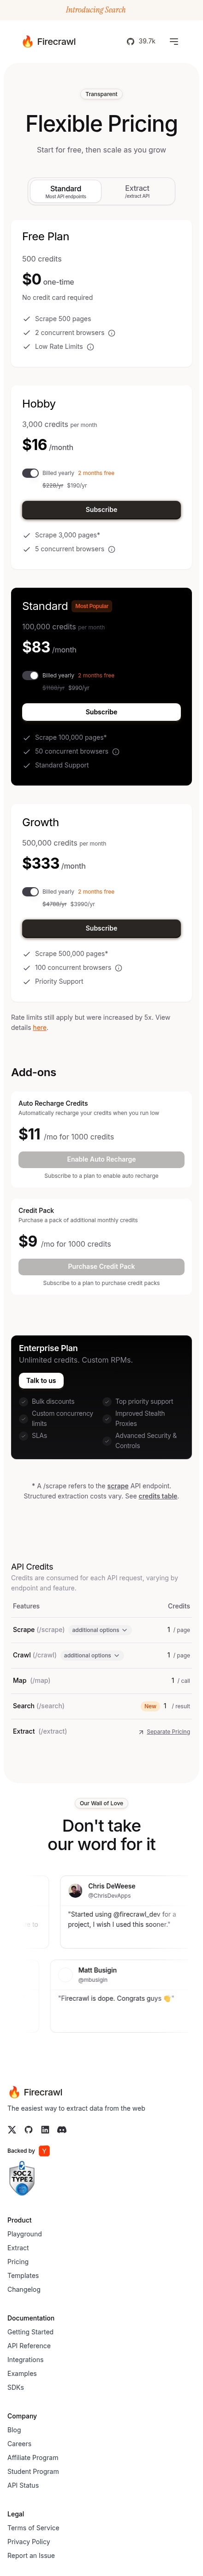203x2576 pixels.
Task: Toggle Billed yearly switch on Hobby plan
Action: [30, 473]
